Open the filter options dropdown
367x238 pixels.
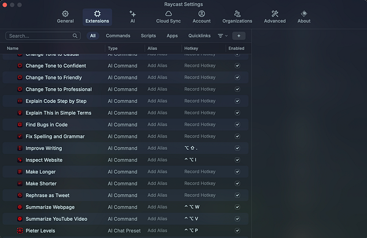click(223, 36)
